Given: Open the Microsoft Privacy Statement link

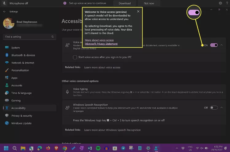Looking at the screenshot, I should pos(101,44).
